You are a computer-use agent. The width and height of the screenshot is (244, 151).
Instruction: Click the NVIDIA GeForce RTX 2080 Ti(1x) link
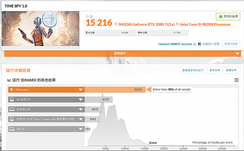click(146, 24)
